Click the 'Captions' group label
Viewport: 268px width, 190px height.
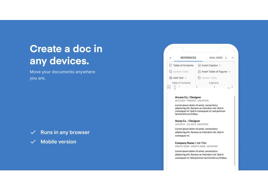(214, 83)
